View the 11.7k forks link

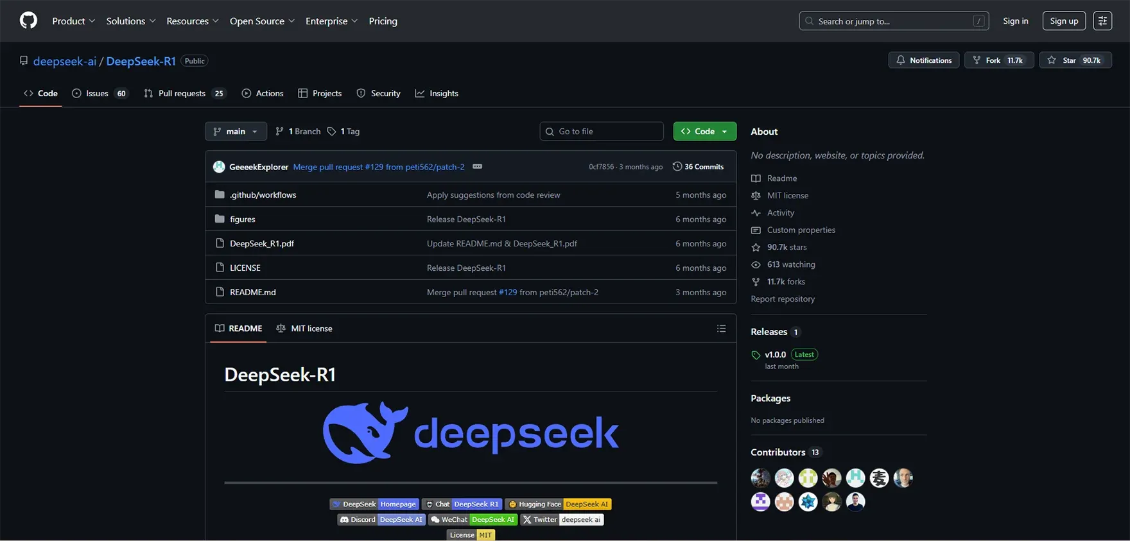tap(778, 282)
